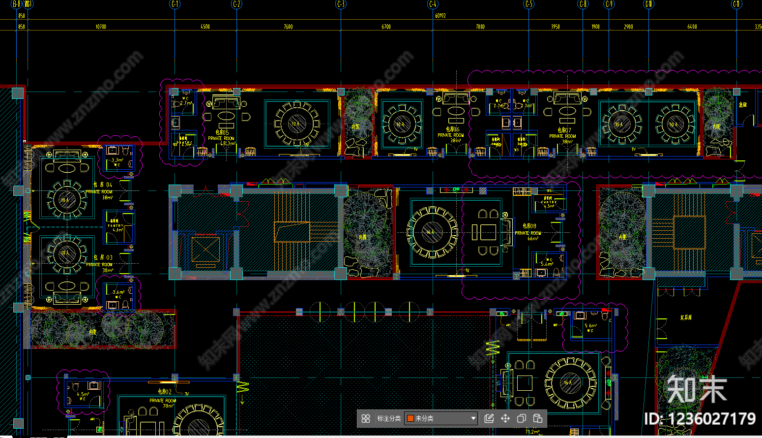The image size is (762, 438).
Task: Select the 66m² area text
Action: [x=534, y=238]
